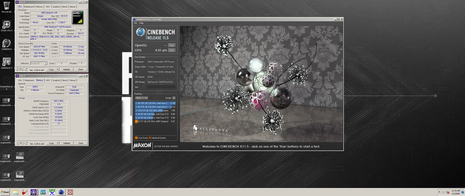The height and width of the screenshot is (196, 465).
Task: Click the Start button
Action: (x=5, y=192)
